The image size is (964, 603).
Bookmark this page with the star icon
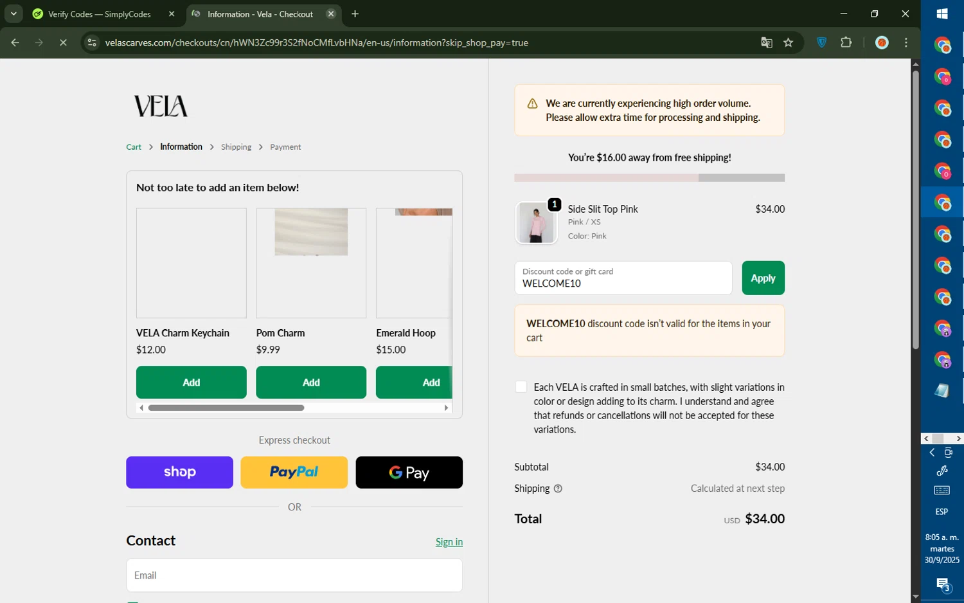789,42
